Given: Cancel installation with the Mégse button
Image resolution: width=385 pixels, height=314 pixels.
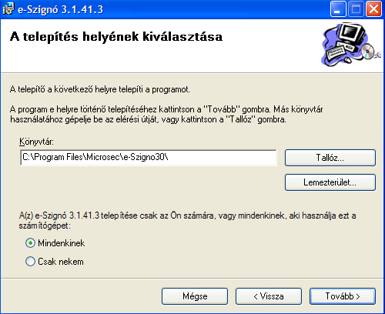Looking at the screenshot, I should coord(195,296).
